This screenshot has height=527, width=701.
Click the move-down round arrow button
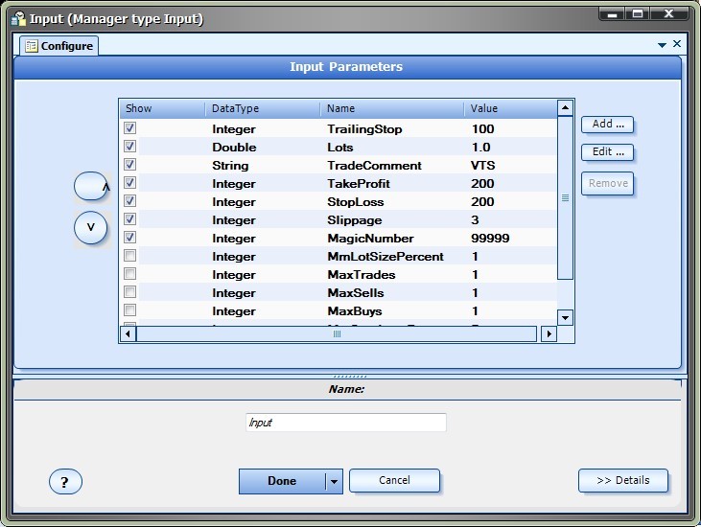point(91,227)
